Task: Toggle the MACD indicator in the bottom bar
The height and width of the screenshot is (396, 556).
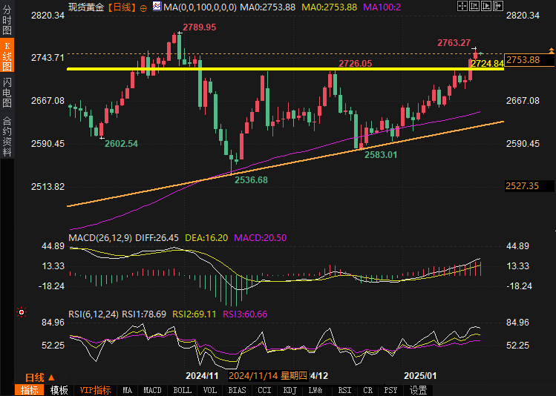Action: point(152,390)
